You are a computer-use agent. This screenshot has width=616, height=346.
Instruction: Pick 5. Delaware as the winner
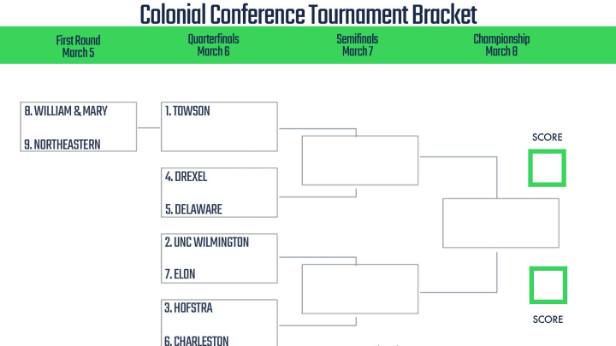[x=193, y=209]
